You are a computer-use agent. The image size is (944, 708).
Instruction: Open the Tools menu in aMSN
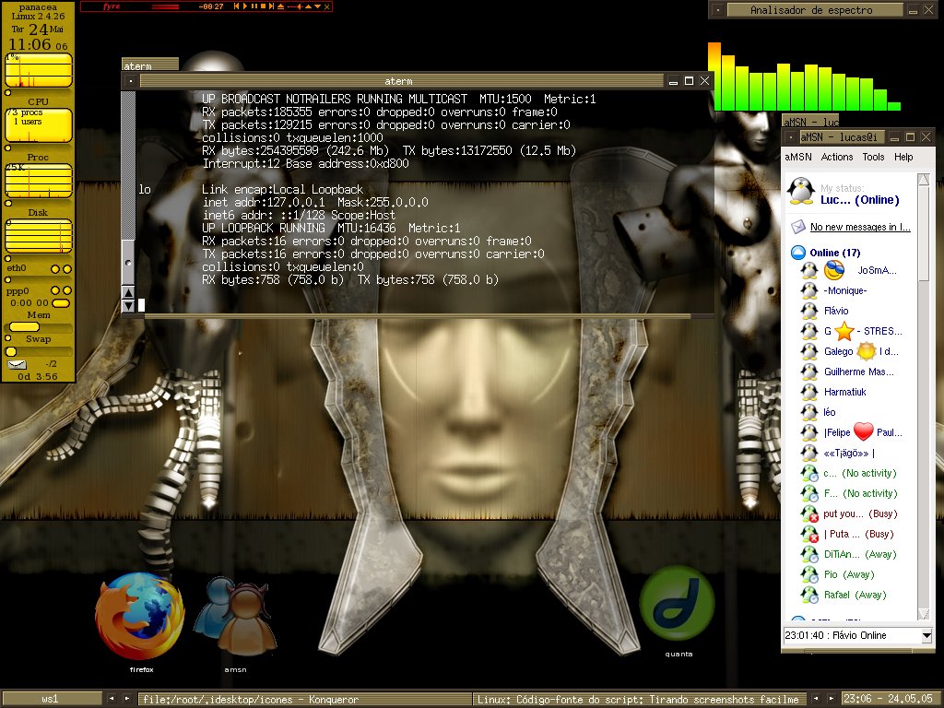click(873, 157)
